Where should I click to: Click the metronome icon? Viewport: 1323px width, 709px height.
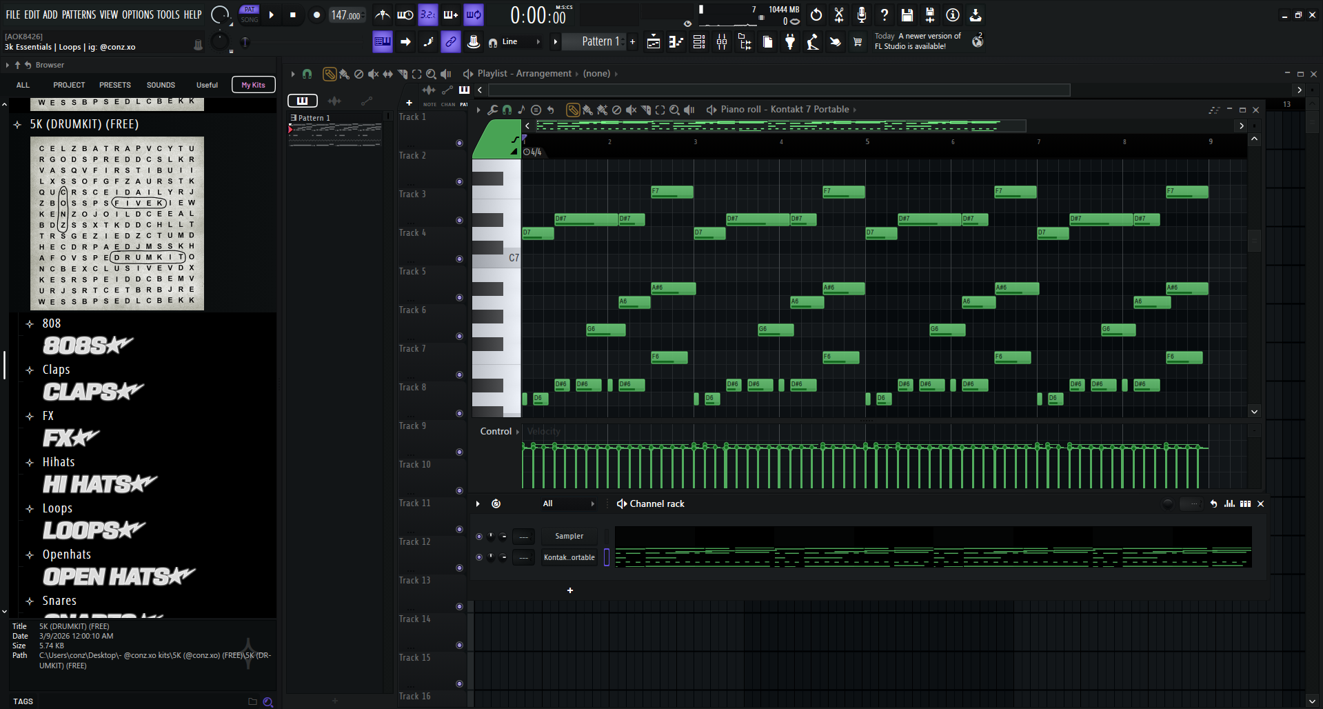[383, 14]
